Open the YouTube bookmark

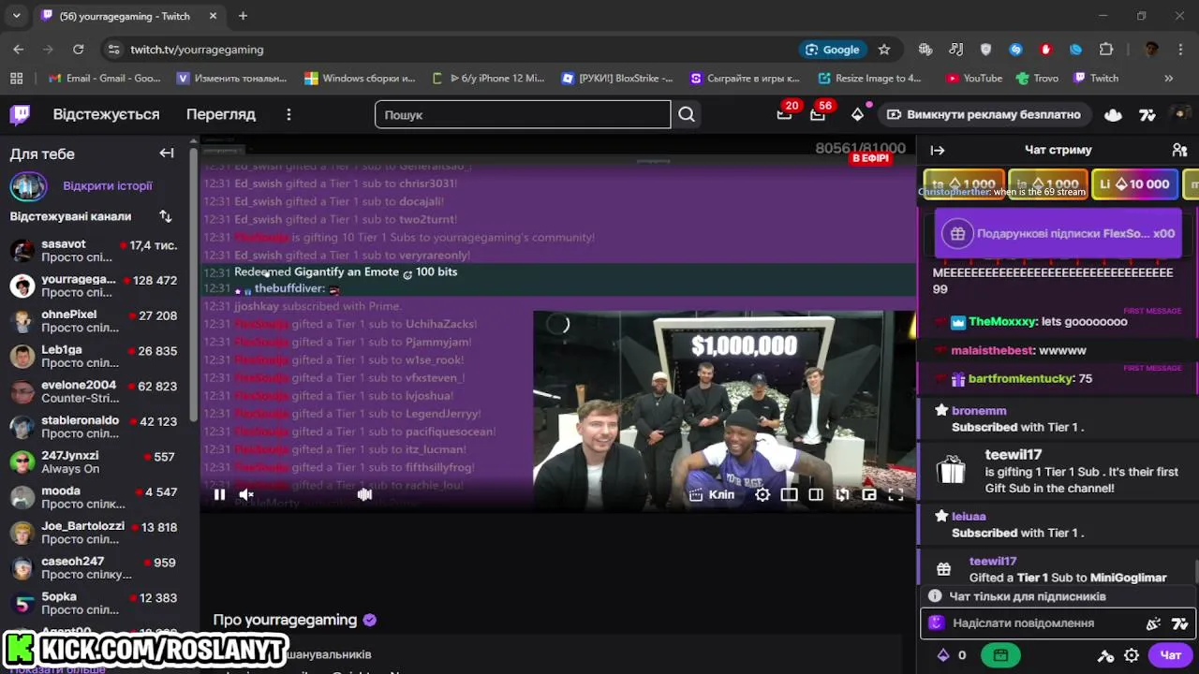(x=974, y=79)
